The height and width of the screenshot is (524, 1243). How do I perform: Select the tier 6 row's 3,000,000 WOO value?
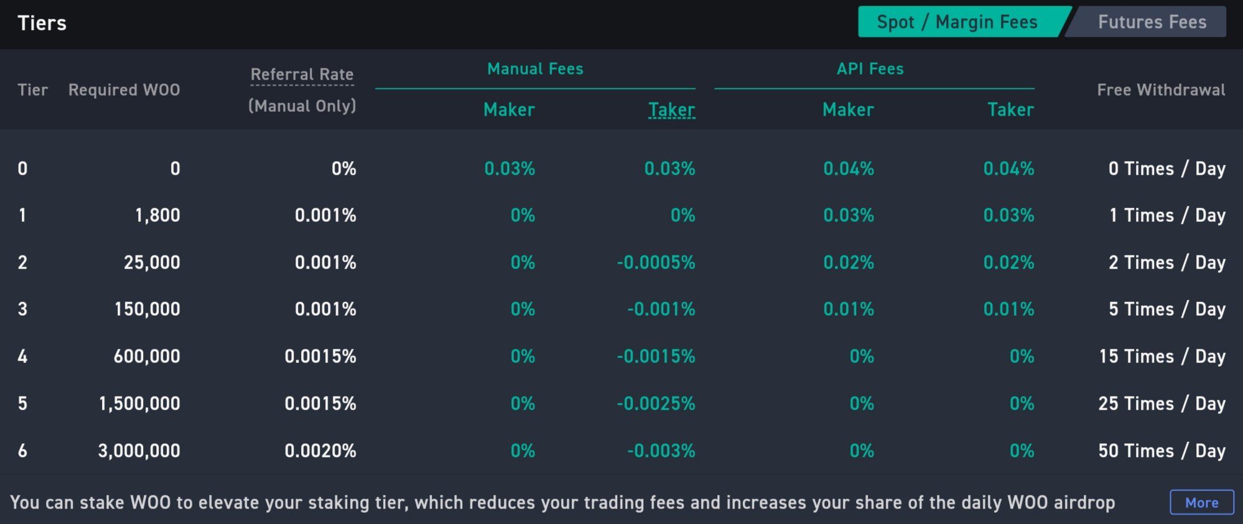(139, 451)
